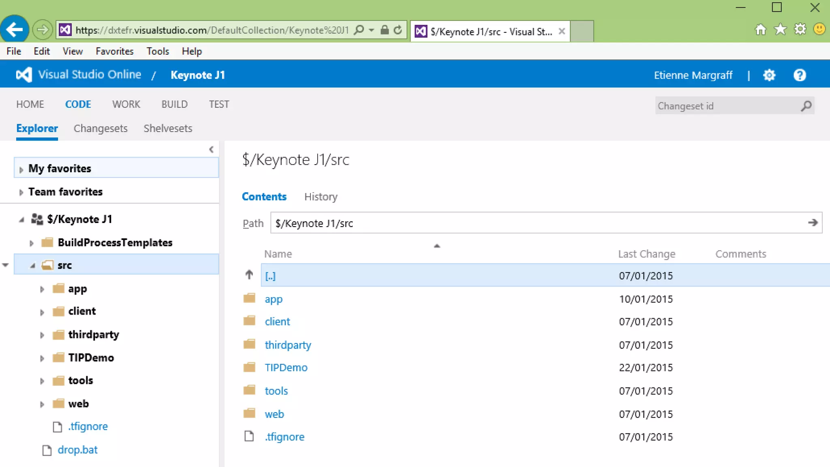Expand the BuildProcessTemplates folder node
This screenshot has width=830, height=467.
click(x=32, y=243)
